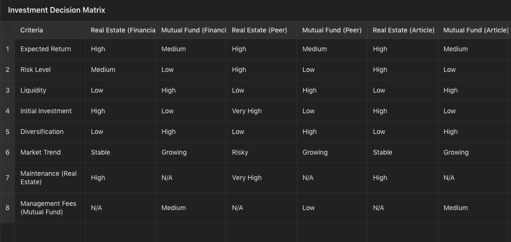This screenshot has width=511, height=242.
Task: Select the Diversification criteria cell
Action: [50, 132]
